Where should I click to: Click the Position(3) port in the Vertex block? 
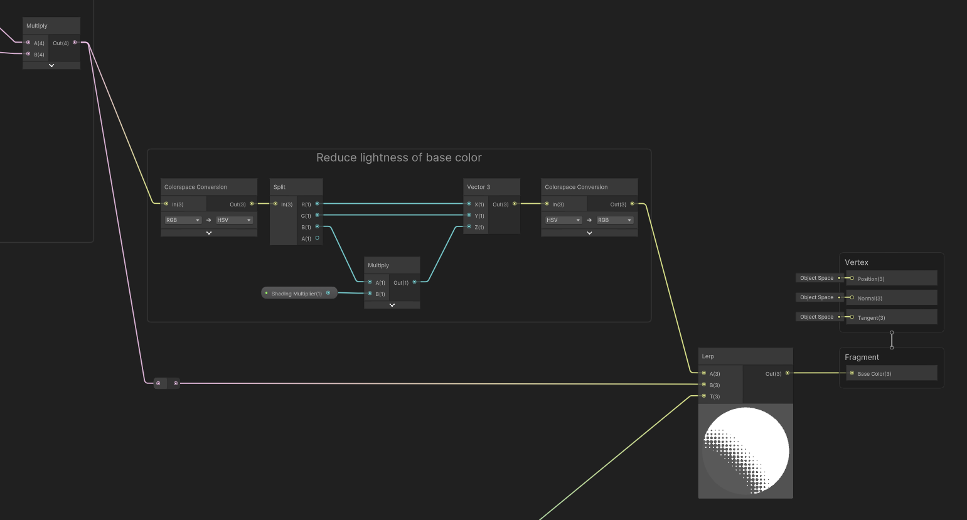pos(852,279)
